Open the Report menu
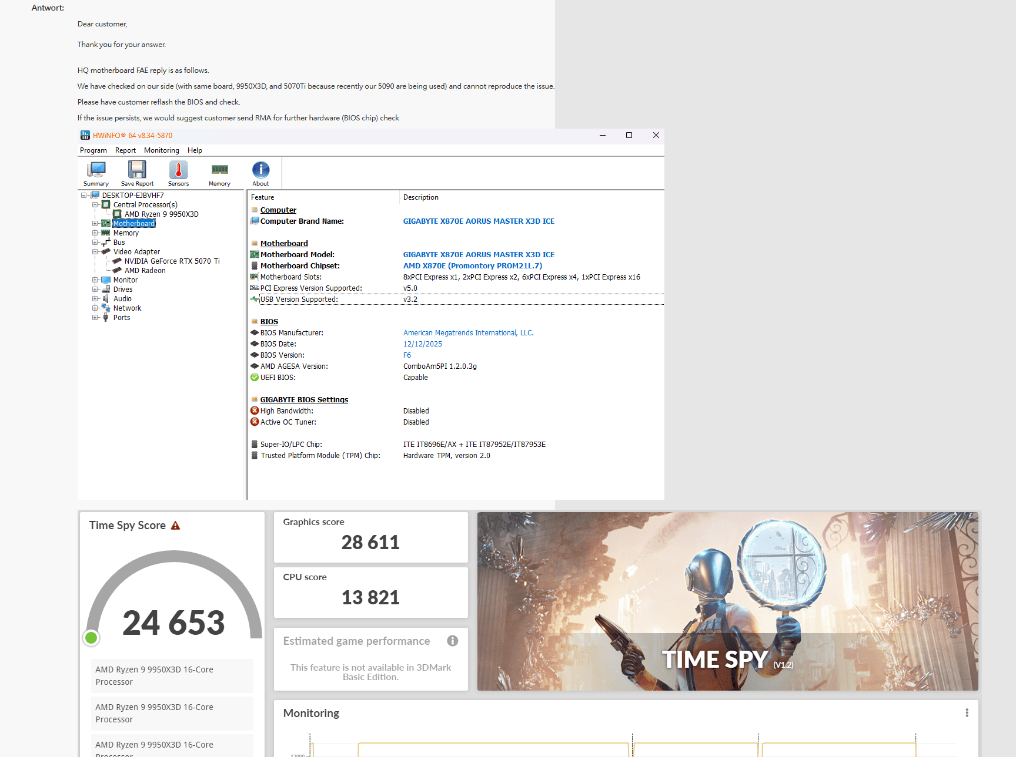This screenshot has width=1016, height=757. coord(125,150)
